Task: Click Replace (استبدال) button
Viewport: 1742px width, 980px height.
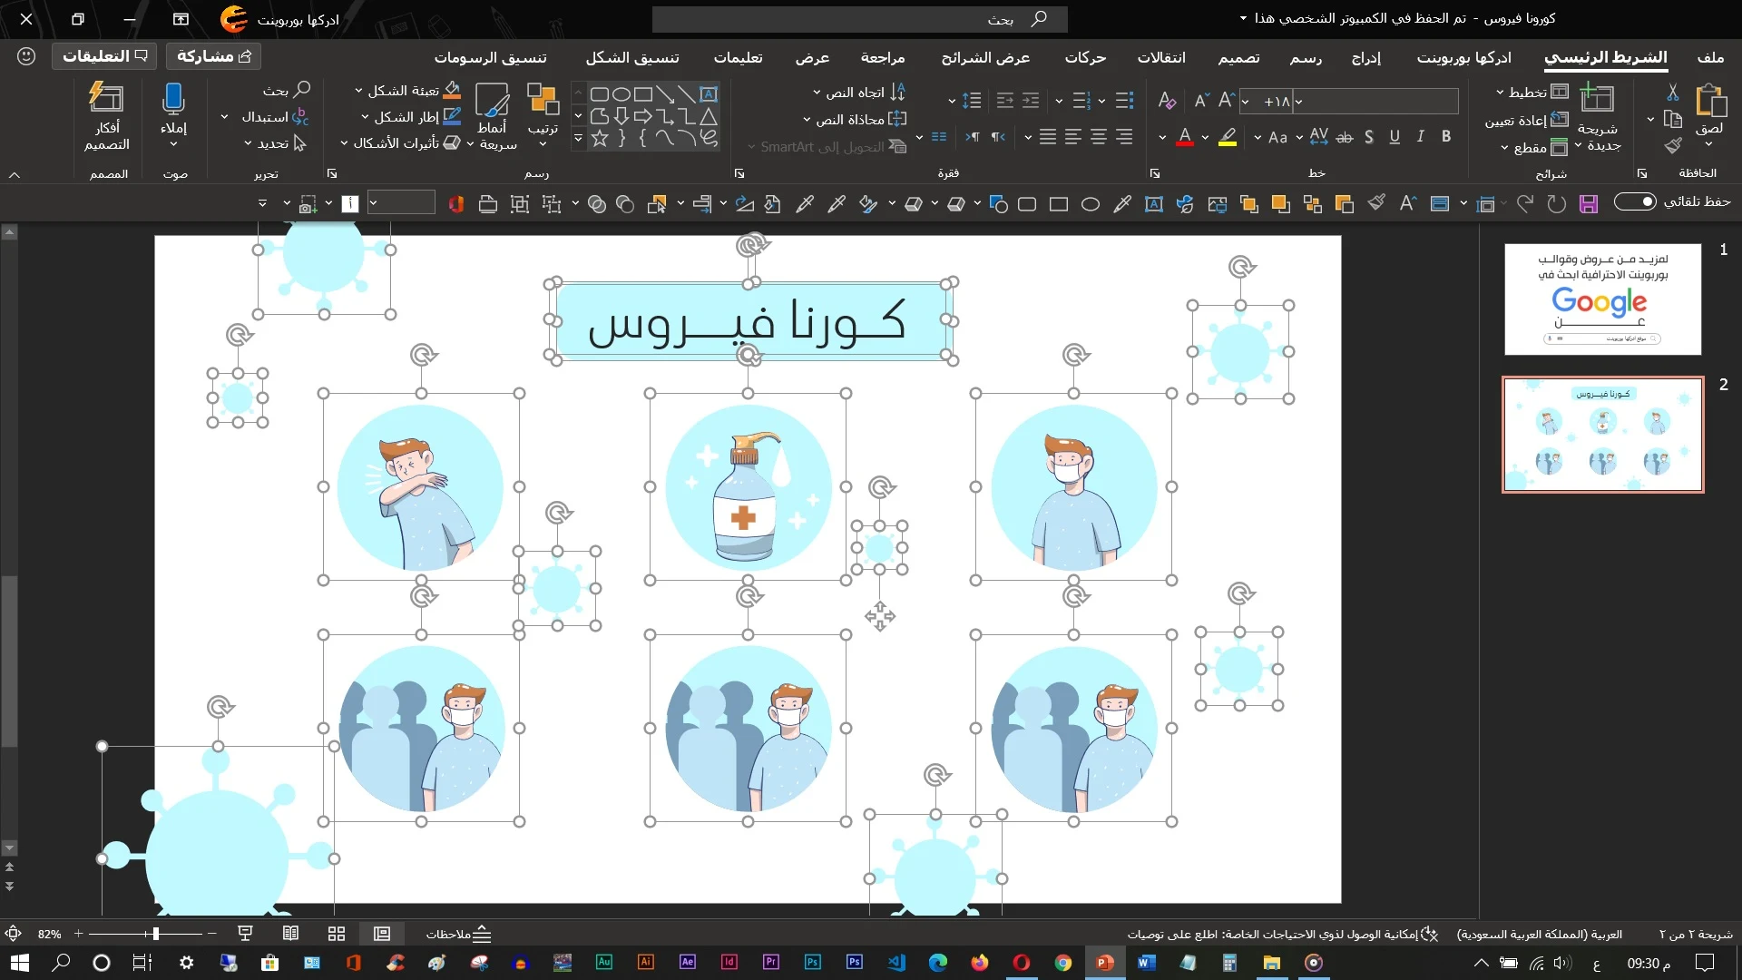Action: pyautogui.click(x=275, y=117)
